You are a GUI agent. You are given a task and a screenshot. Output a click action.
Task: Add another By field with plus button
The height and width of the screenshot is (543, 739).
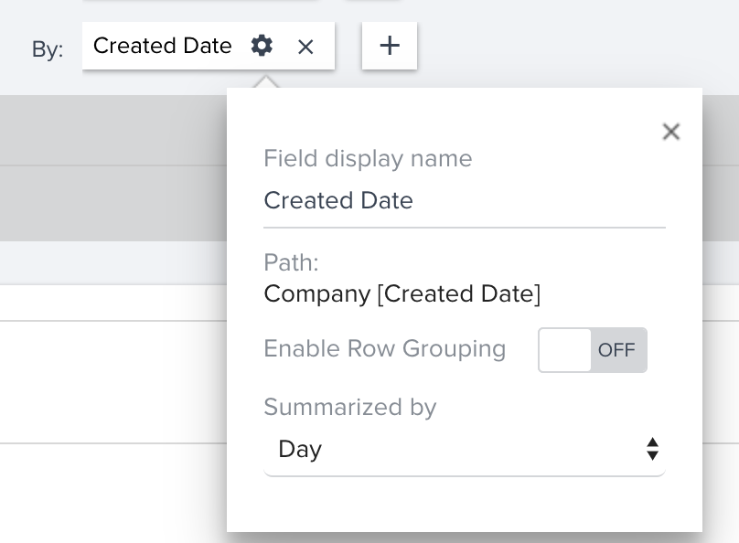(x=390, y=46)
